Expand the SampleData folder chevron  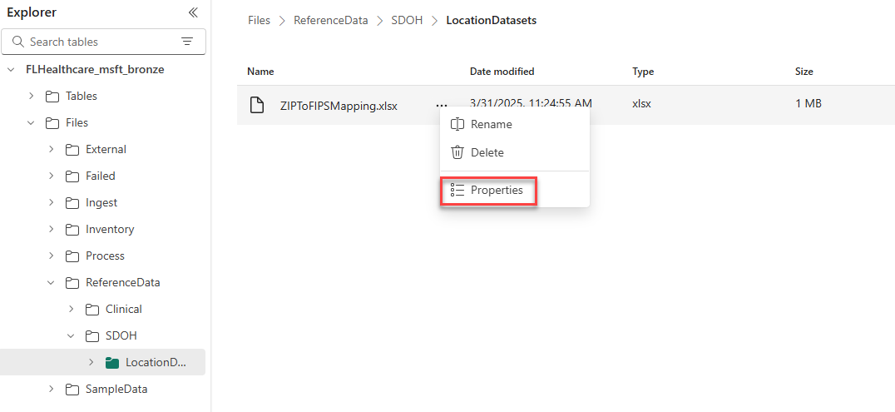pyautogui.click(x=52, y=390)
